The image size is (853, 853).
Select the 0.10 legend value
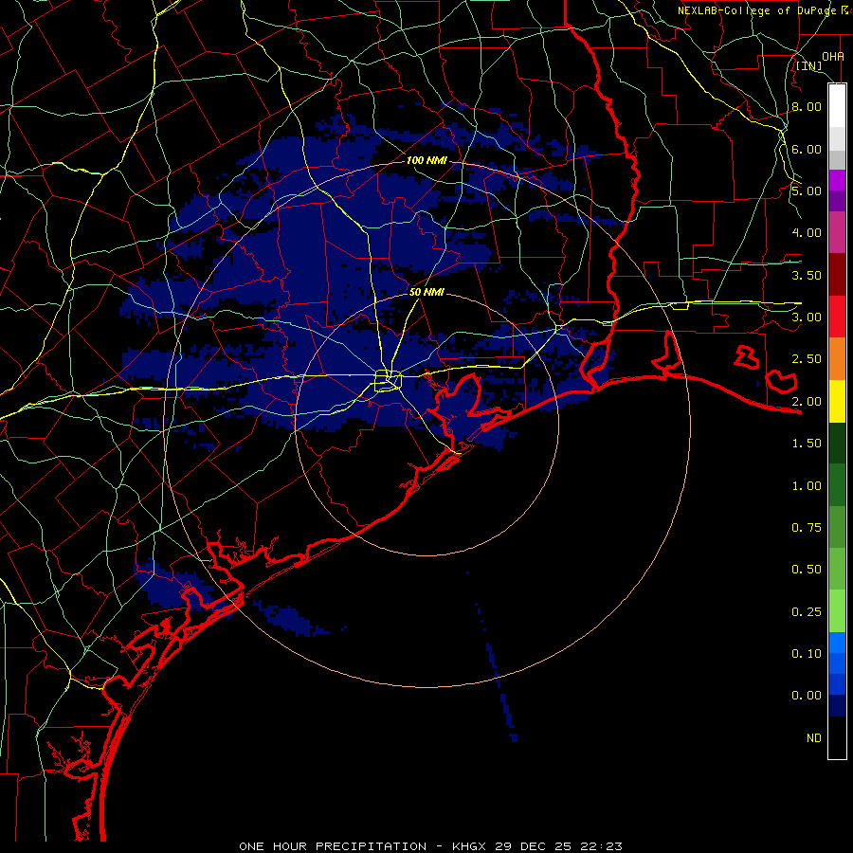point(807,654)
